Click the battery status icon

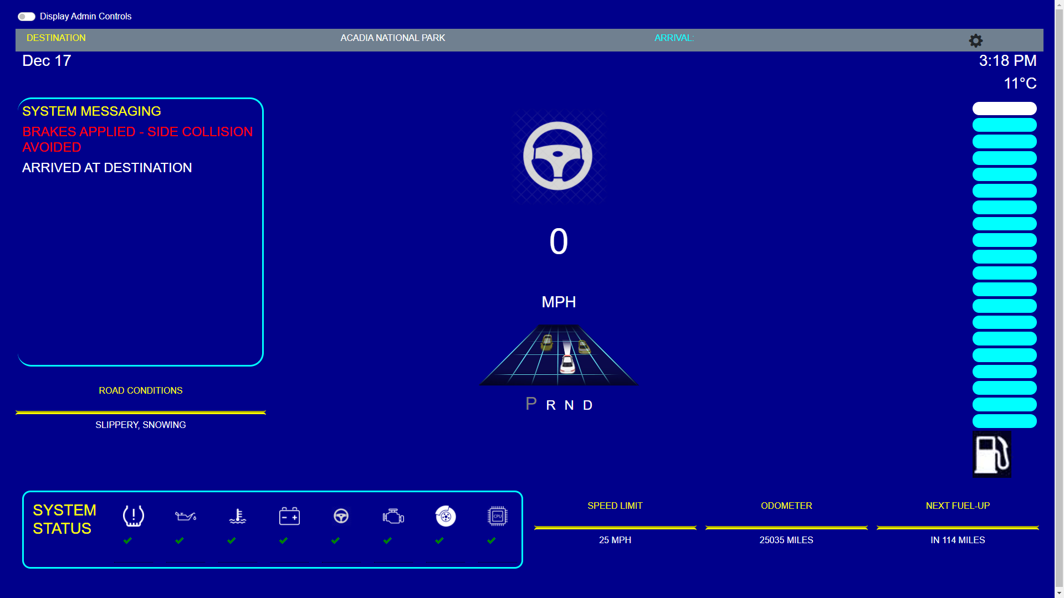click(289, 516)
